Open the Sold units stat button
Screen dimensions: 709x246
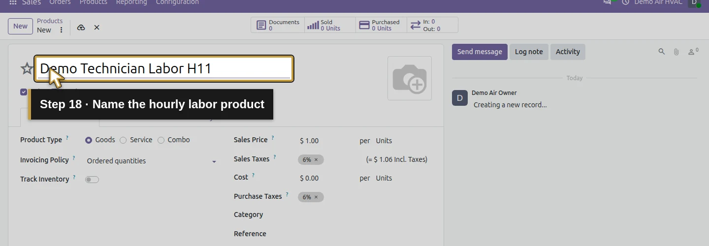coord(330,25)
